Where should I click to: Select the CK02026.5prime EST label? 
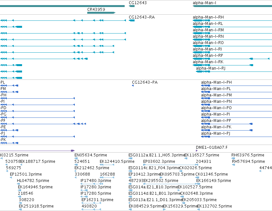[196, 168]
